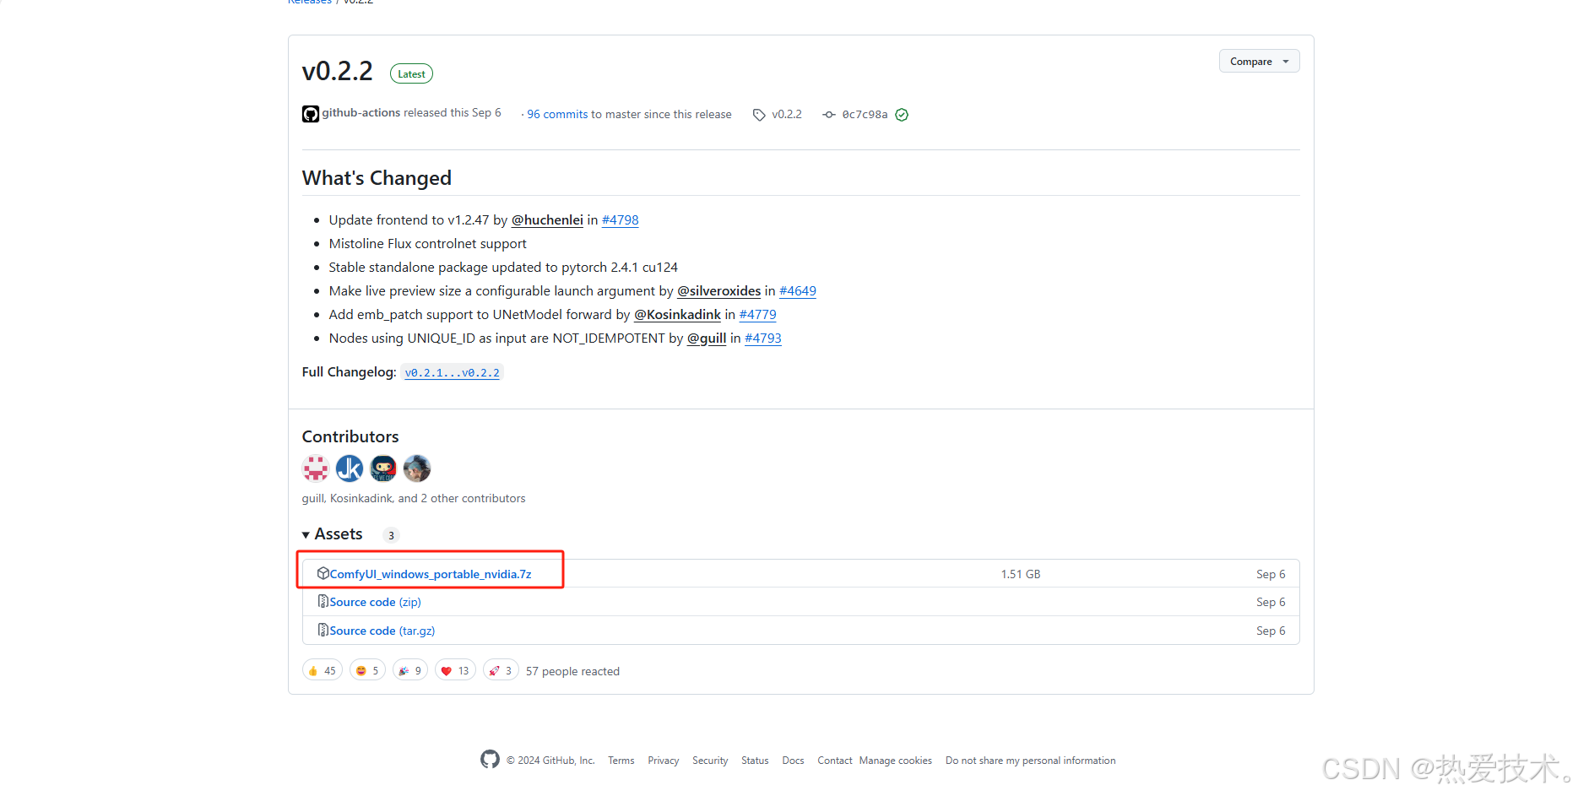Screen dimensions: 1594x796
Task: Click Manage cookies in footer
Action: (896, 761)
